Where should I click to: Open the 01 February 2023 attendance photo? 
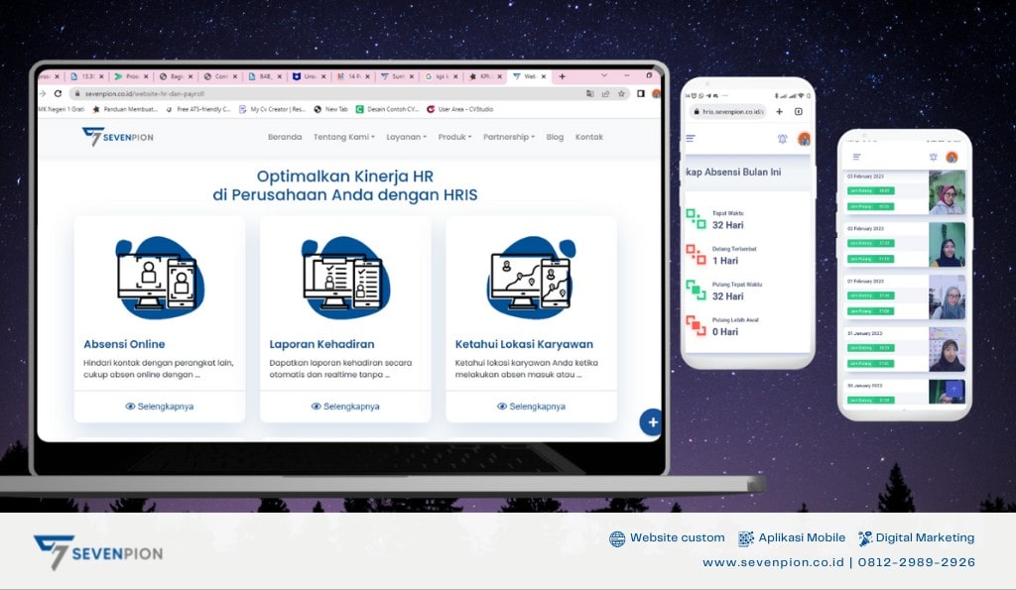point(947,297)
